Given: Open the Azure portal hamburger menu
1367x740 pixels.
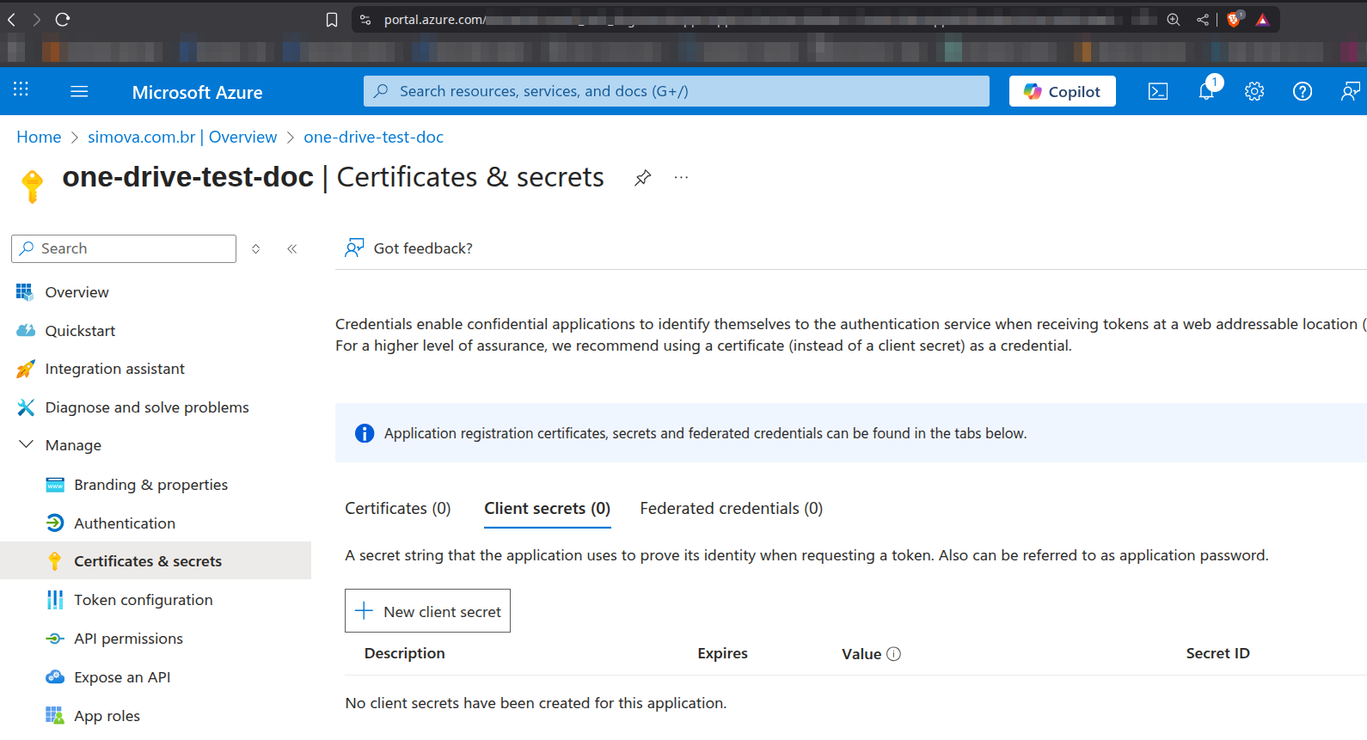Looking at the screenshot, I should 79,91.
